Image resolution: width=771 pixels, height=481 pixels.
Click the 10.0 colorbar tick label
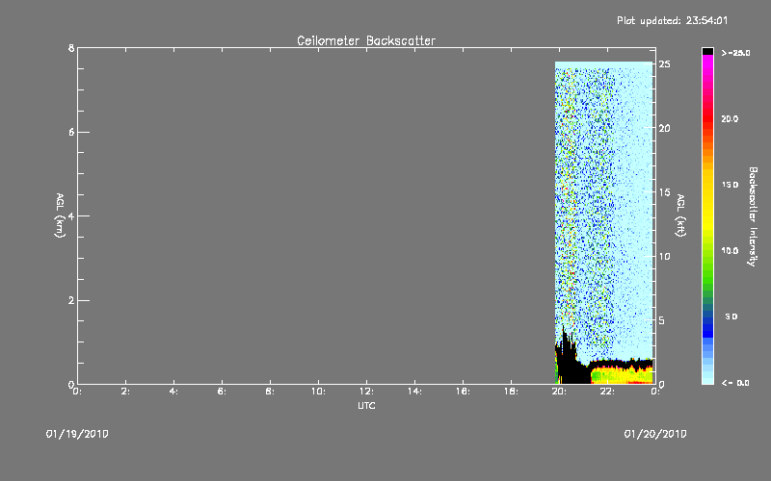click(x=730, y=251)
